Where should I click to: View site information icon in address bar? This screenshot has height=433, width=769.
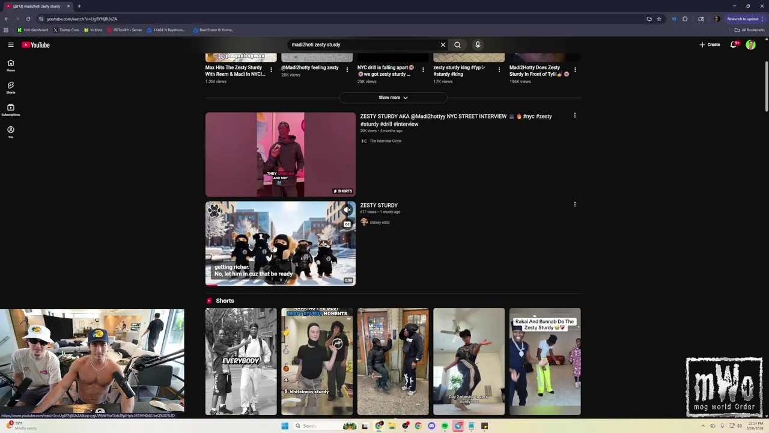[x=41, y=19]
